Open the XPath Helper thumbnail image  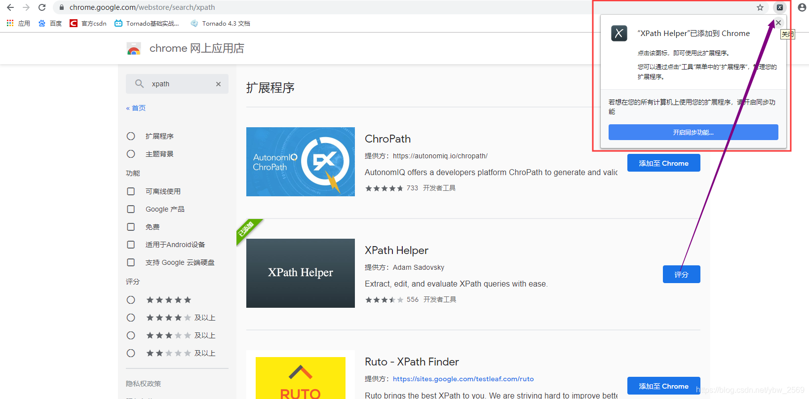click(x=301, y=273)
